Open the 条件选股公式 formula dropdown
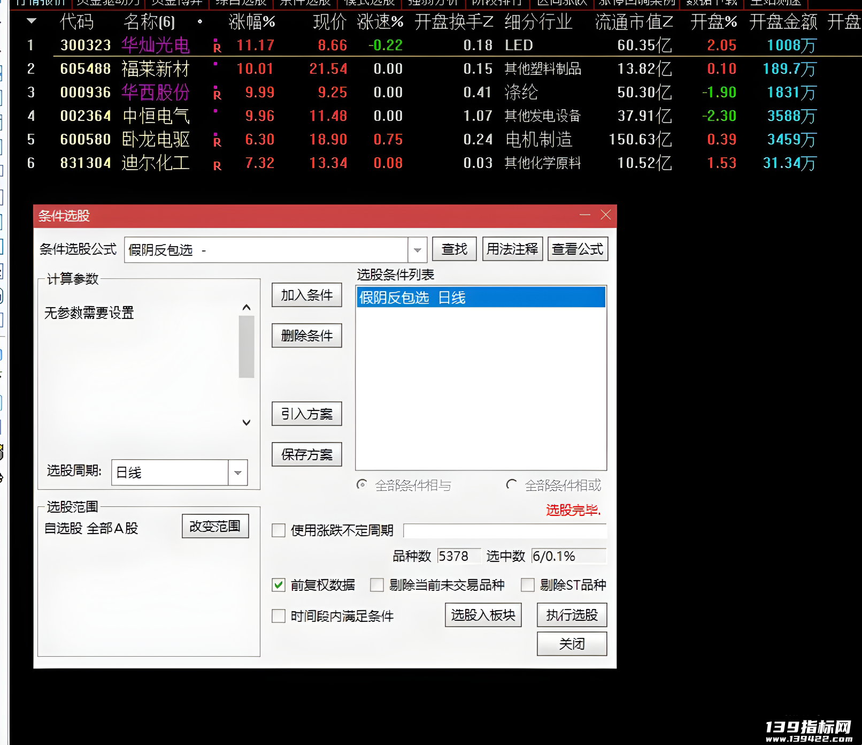 tap(418, 250)
